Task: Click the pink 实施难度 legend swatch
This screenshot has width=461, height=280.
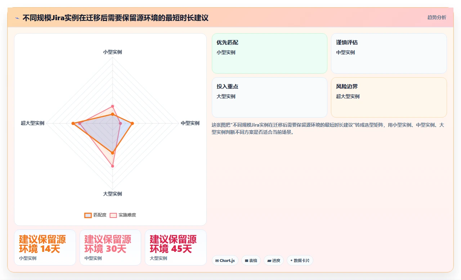Action: point(113,215)
